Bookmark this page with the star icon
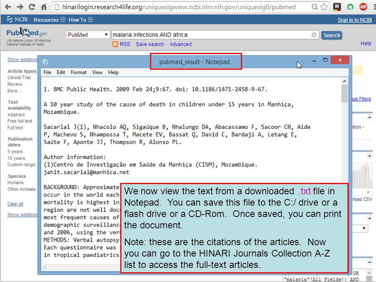 point(324,7)
